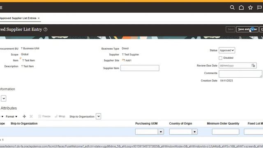This screenshot has height=148, width=263.
Task: Click the Fixed Lot Multiple field
Action: click(x=254, y=132)
